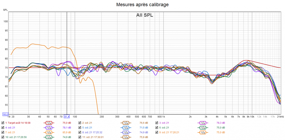Click the 50,0 lower SPL limit box
Image resolution: width=285 pixels, height=140 pixels.
pyautogui.click(x=5, y=114)
